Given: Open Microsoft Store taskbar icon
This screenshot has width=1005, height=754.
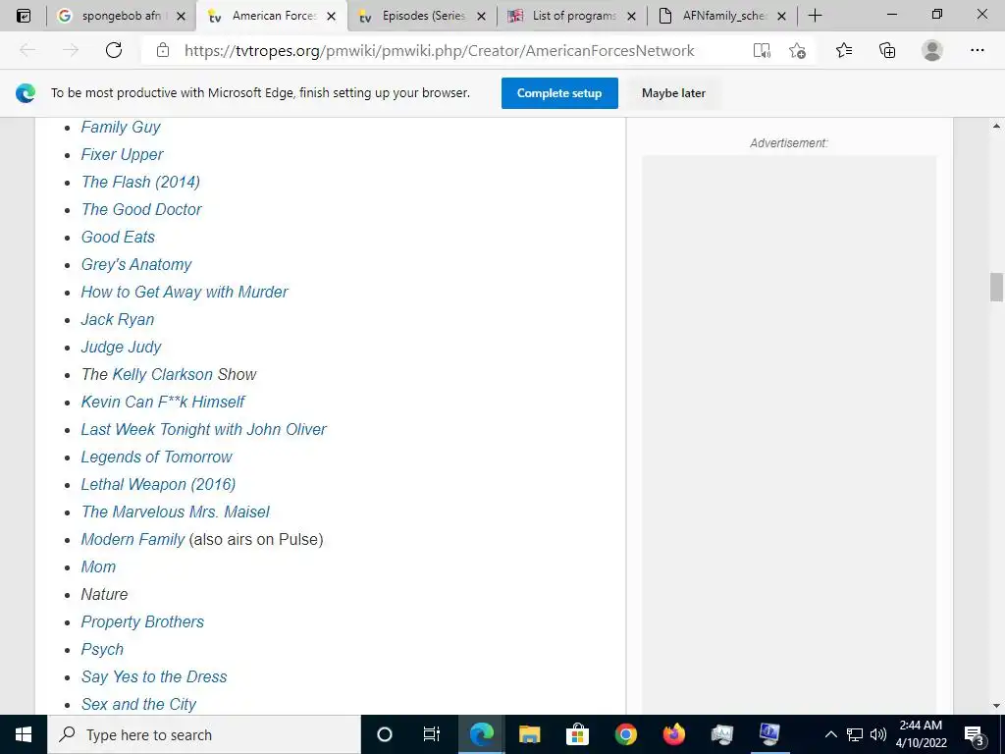Looking at the screenshot, I should (577, 734).
